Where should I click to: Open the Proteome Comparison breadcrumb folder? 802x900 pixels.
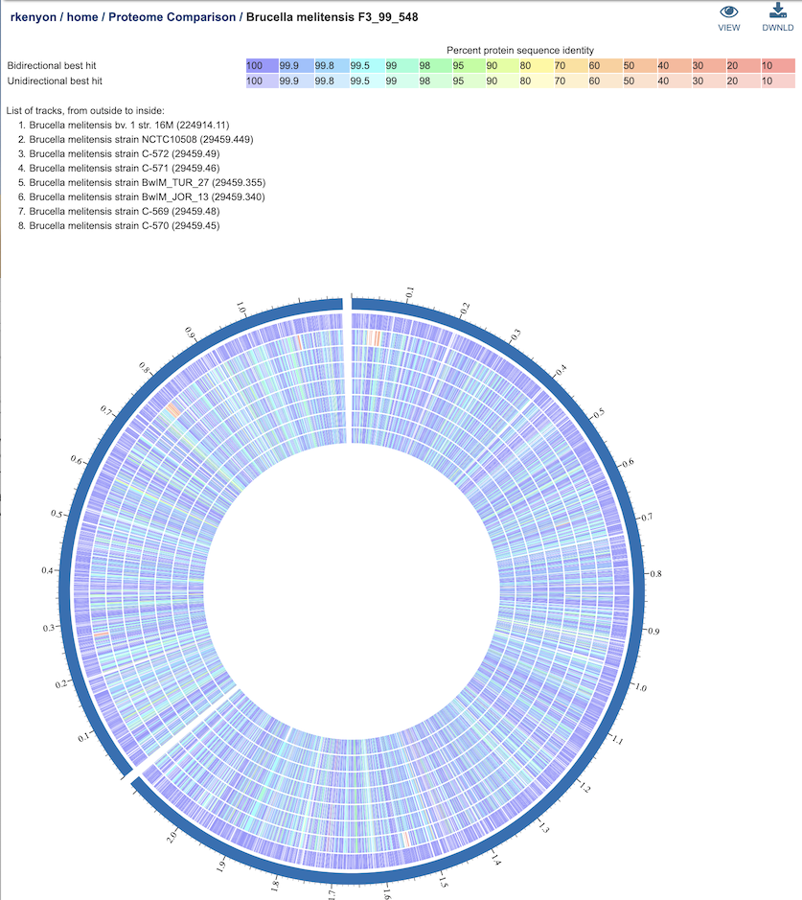(x=172, y=17)
